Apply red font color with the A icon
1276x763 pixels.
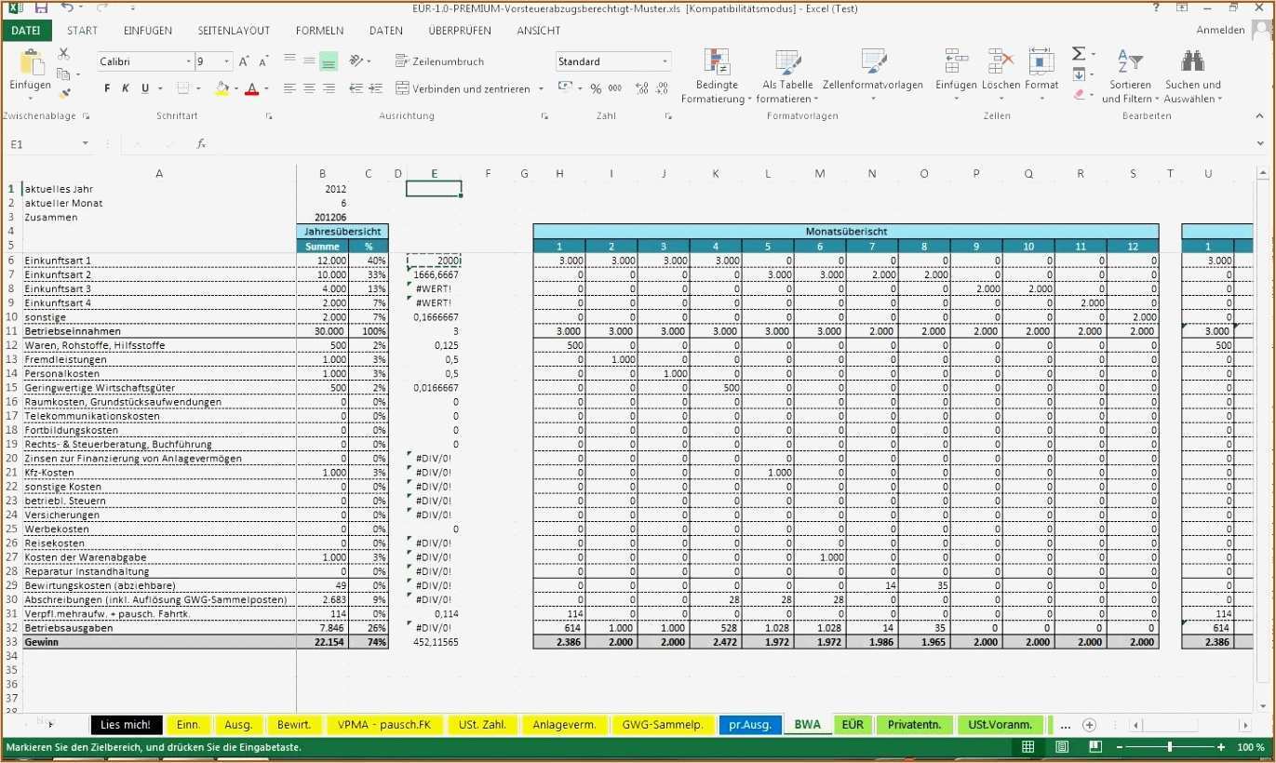(252, 87)
